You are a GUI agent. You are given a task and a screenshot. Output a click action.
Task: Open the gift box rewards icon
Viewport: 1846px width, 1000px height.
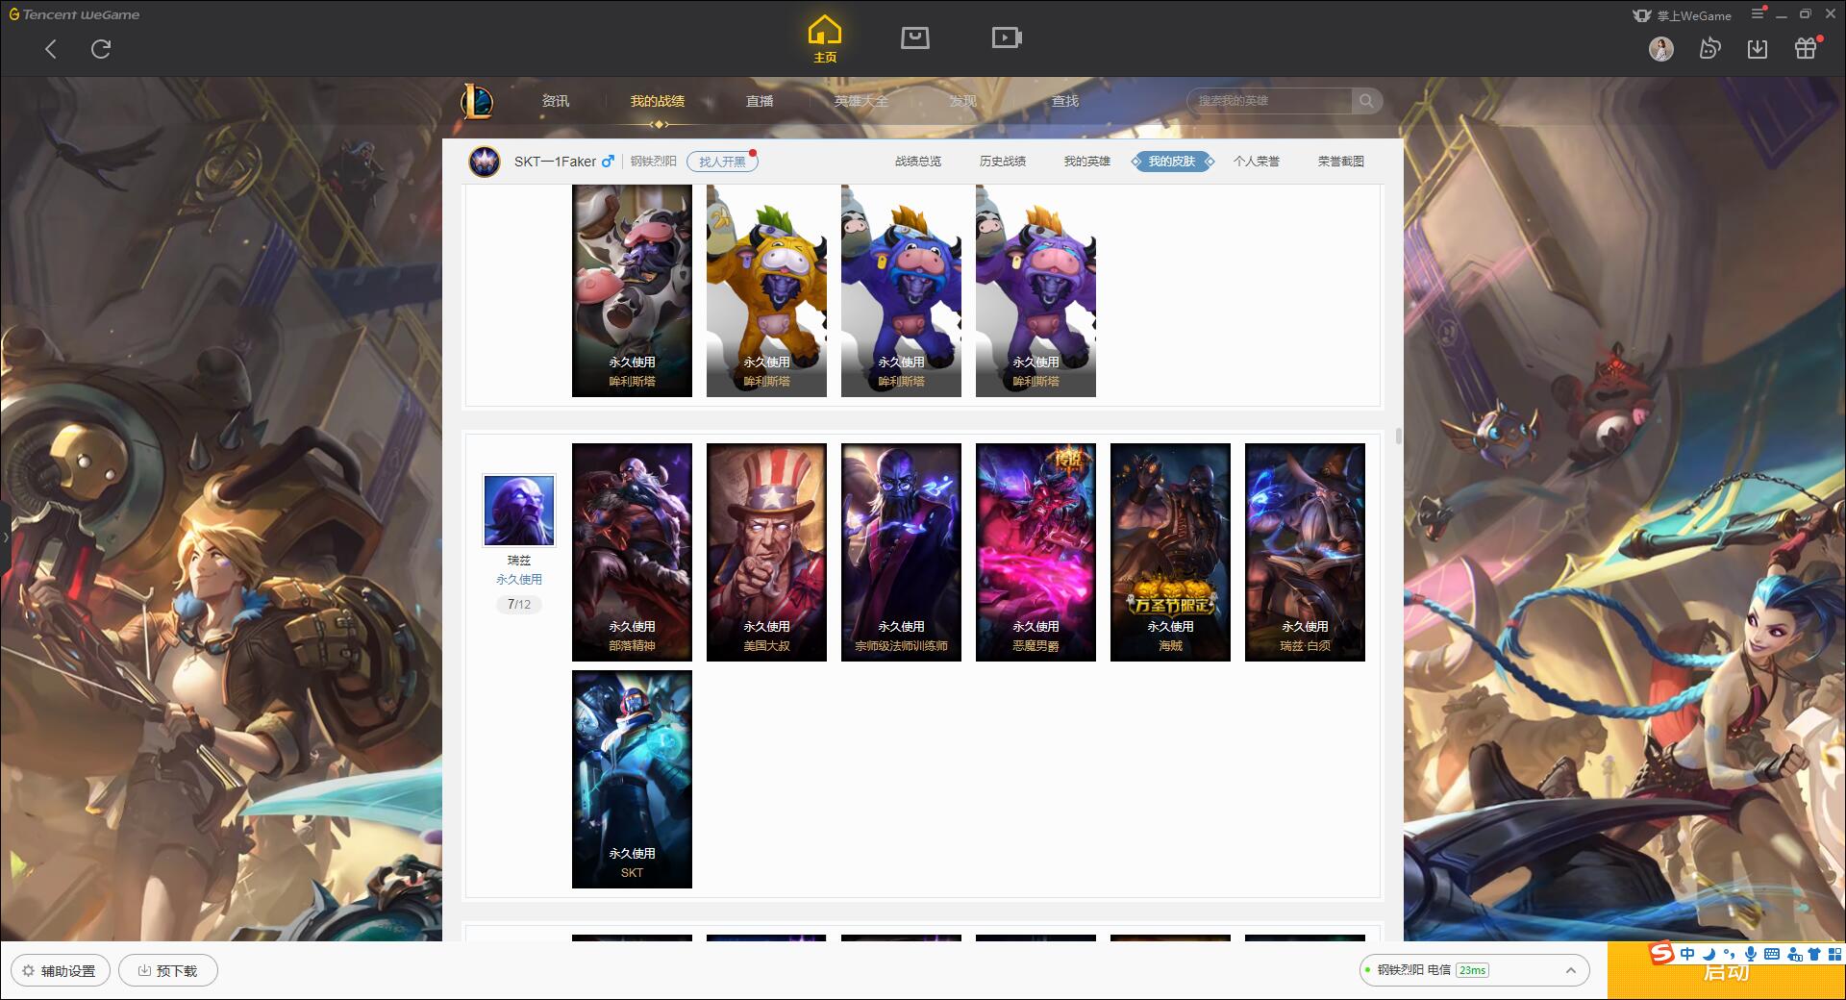[x=1806, y=48]
